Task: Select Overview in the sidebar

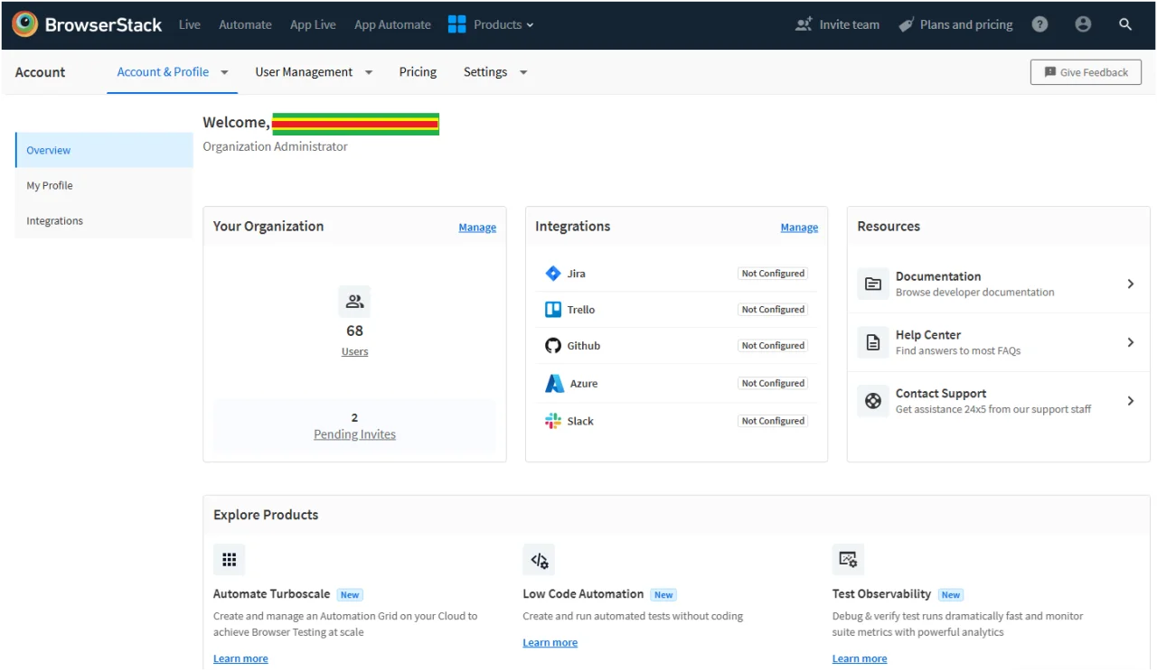Action: coord(104,150)
